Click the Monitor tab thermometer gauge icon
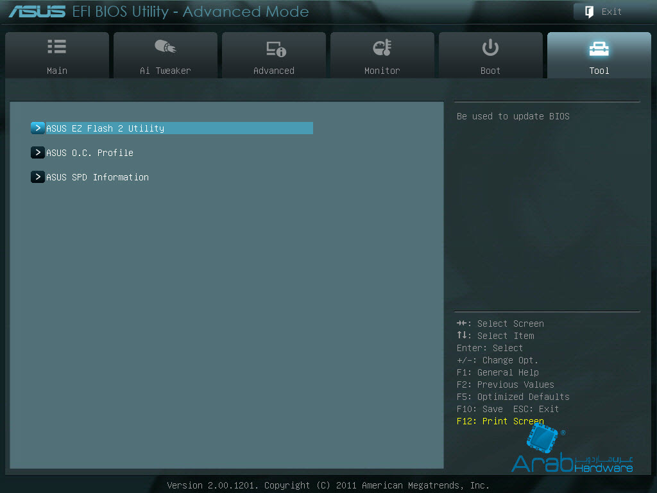The width and height of the screenshot is (657, 493). (x=382, y=48)
